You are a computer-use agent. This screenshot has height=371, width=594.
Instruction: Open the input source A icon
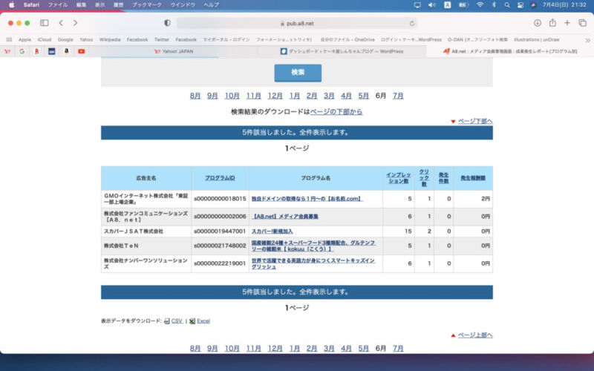point(448,5)
